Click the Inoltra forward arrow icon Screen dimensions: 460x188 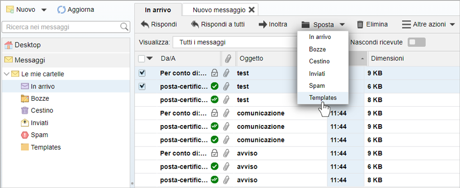pos(263,25)
